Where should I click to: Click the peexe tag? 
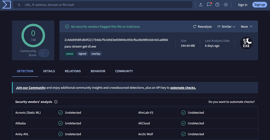pos(70,54)
